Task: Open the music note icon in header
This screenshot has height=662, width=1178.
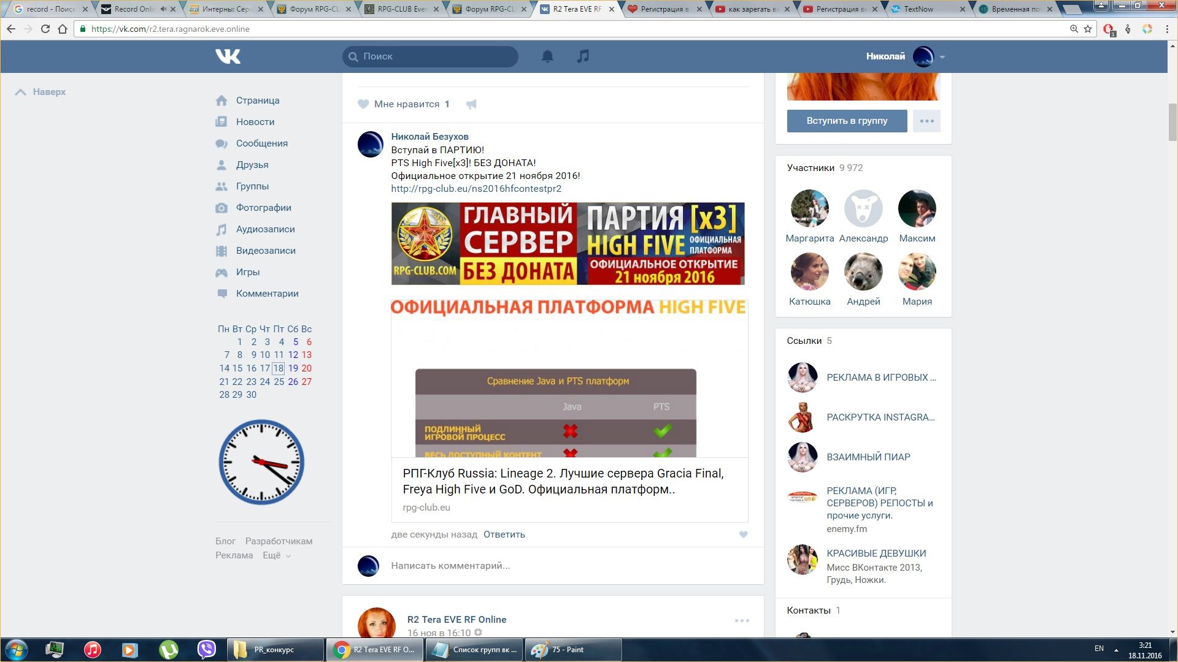Action: (x=583, y=56)
